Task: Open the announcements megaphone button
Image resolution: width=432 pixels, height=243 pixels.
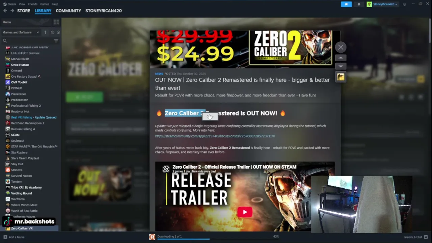Action: [346, 4]
